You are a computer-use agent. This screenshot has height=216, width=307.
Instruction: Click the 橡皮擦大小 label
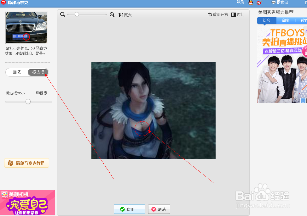pyautogui.click(x=15, y=93)
